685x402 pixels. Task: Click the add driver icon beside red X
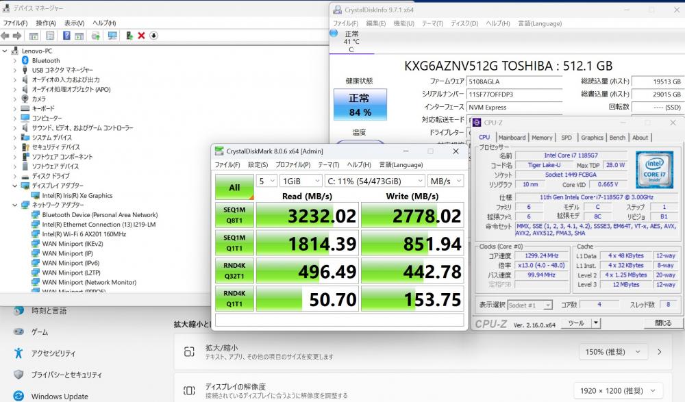(x=129, y=36)
